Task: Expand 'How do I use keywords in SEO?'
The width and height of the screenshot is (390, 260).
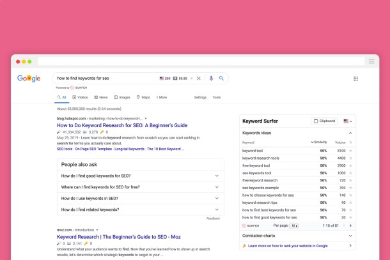Action: (x=141, y=199)
